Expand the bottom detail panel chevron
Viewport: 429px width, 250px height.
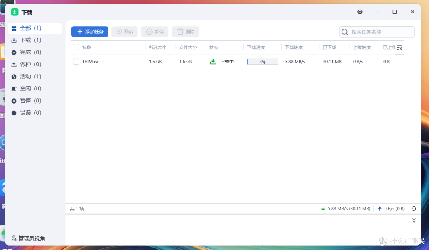pyautogui.click(x=414, y=220)
